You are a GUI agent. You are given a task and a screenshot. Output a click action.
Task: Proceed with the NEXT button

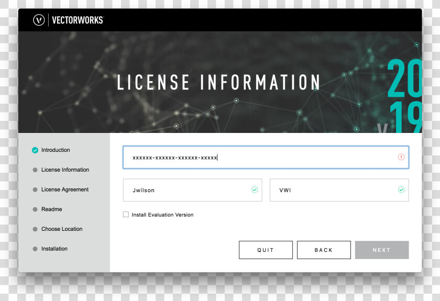coord(382,250)
